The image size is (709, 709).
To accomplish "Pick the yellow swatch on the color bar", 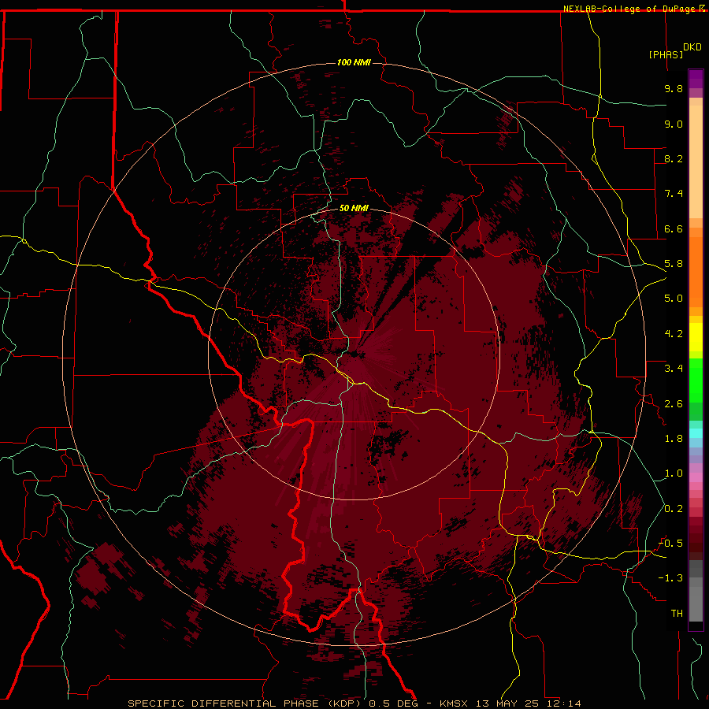I will 696,337.
